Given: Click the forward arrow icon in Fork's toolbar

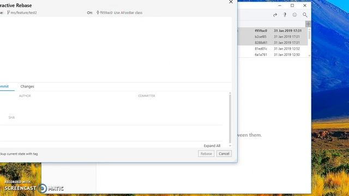Looking at the screenshot, I should click(275, 15).
